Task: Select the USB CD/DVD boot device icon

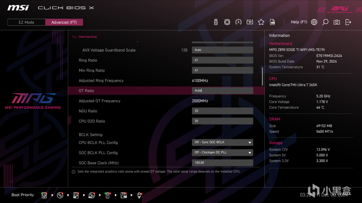Action: tap(92, 195)
